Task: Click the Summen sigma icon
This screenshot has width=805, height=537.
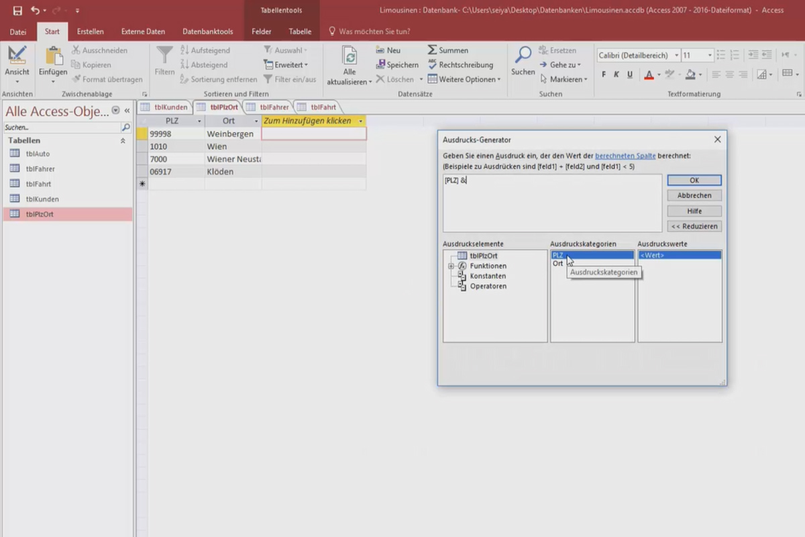Action: 433,50
